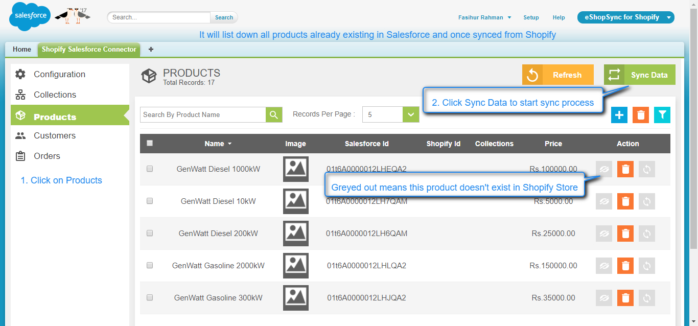This screenshot has height=326, width=698.
Task: Click Salesforce Id 01t6A0000012LH6QAM
Action: (x=367, y=234)
